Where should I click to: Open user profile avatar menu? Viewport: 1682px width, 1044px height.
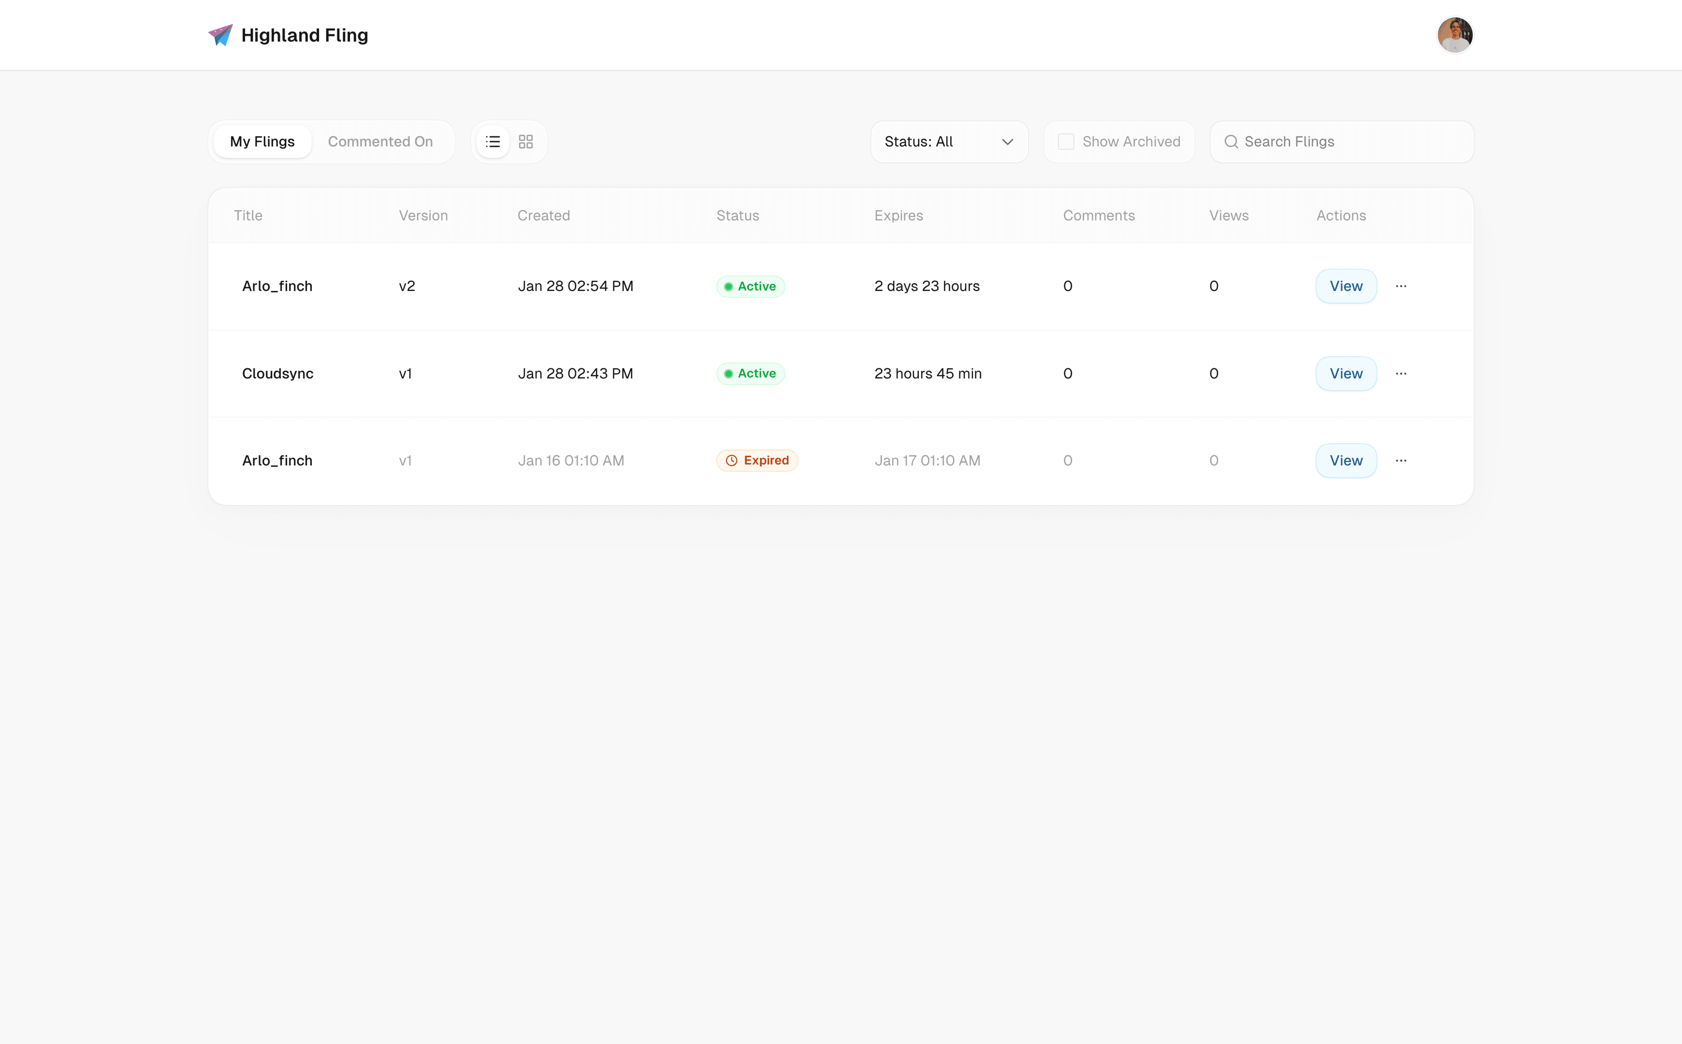1454,35
